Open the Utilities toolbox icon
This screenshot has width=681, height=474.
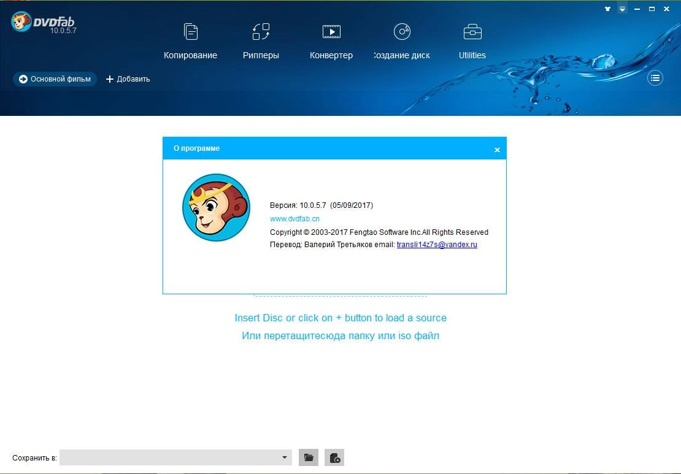[472, 32]
